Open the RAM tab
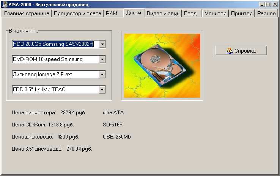 tap(112, 13)
